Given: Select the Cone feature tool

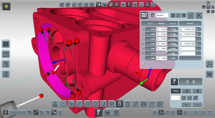Looking at the screenshot, I should pos(127,104).
